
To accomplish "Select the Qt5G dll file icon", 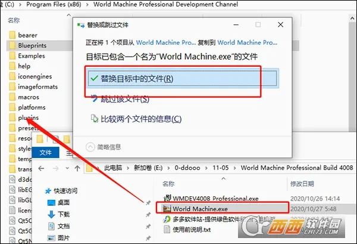I will tap(12, 231).
